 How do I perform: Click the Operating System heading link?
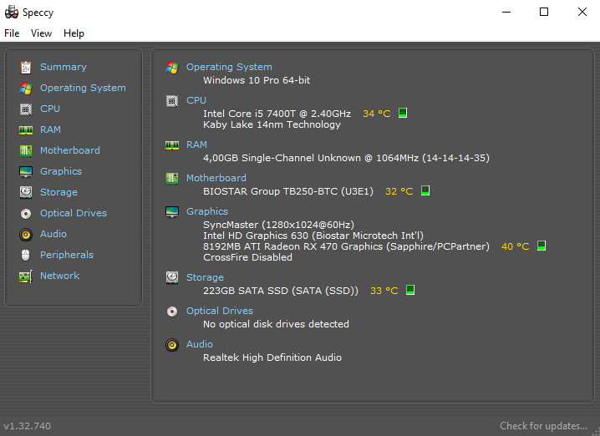click(x=229, y=67)
